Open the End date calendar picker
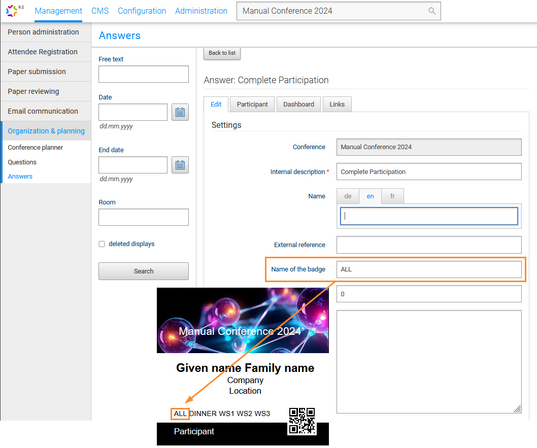The width and height of the screenshot is (537, 448). pyautogui.click(x=180, y=164)
